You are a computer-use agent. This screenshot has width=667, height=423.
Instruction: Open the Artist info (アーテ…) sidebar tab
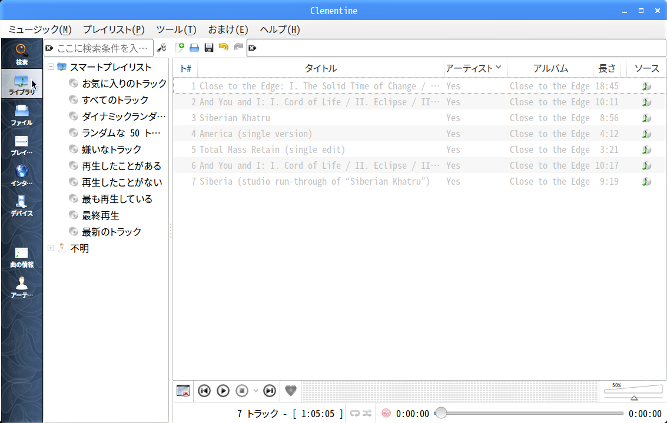click(22, 287)
